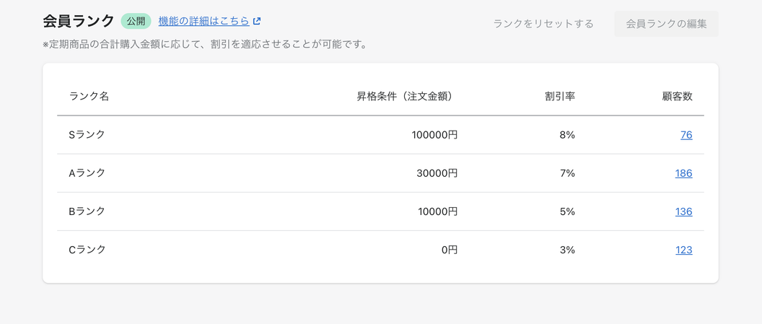
Task: Click the 会員ランク page heading
Action: [x=79, y=21]
